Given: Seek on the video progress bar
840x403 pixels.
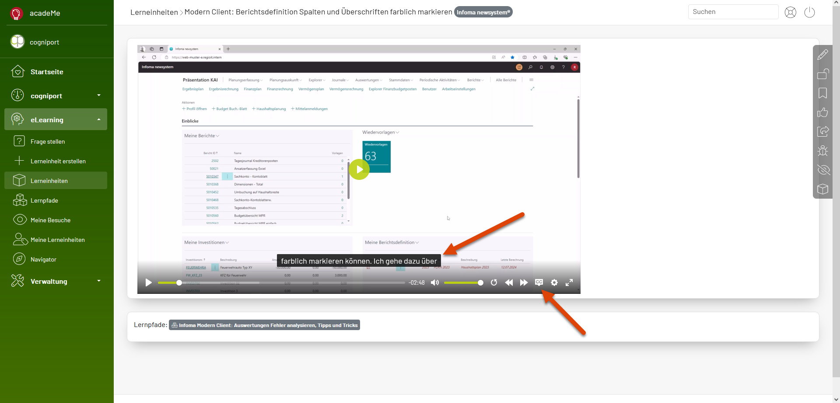Looking at the screenshot, I should point(281,283).
